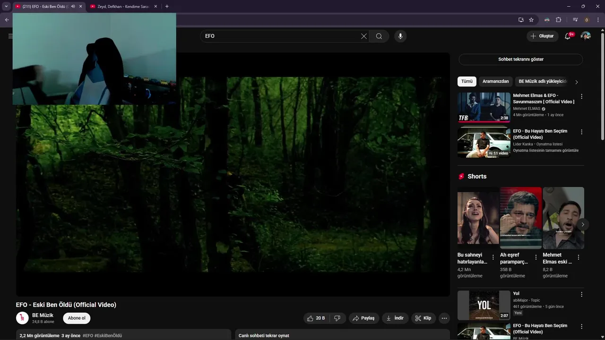This screenshot has width=605, height=340.
Task: Open the BE Müzik channel avatar
Action: pos(22,318)
